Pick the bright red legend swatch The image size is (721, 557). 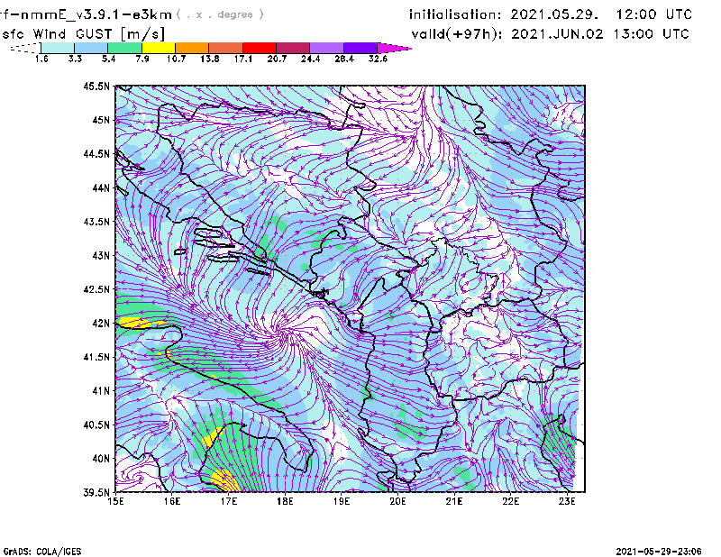click(260, 48)
